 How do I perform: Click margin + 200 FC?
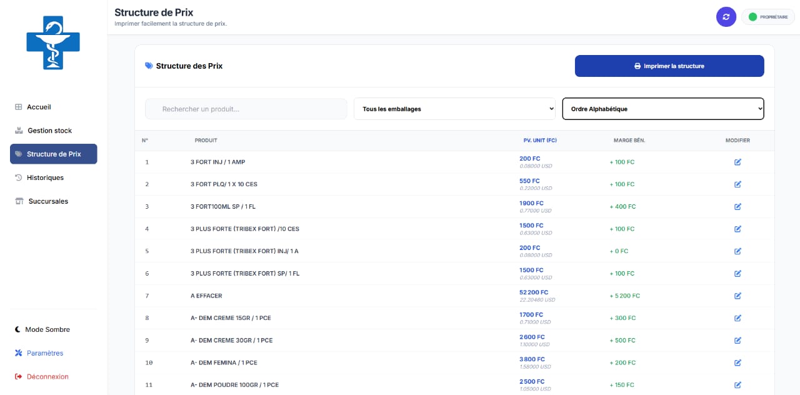pyautogui.click(x=622, y=362)
